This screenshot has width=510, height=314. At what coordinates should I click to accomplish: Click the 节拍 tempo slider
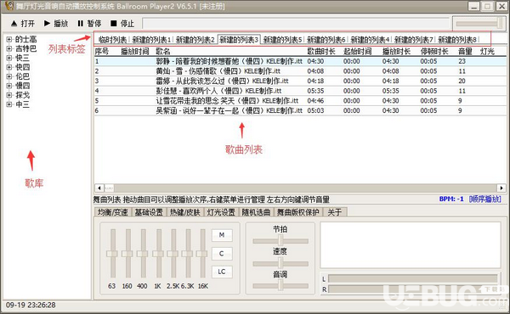click(x=280, y=241)
